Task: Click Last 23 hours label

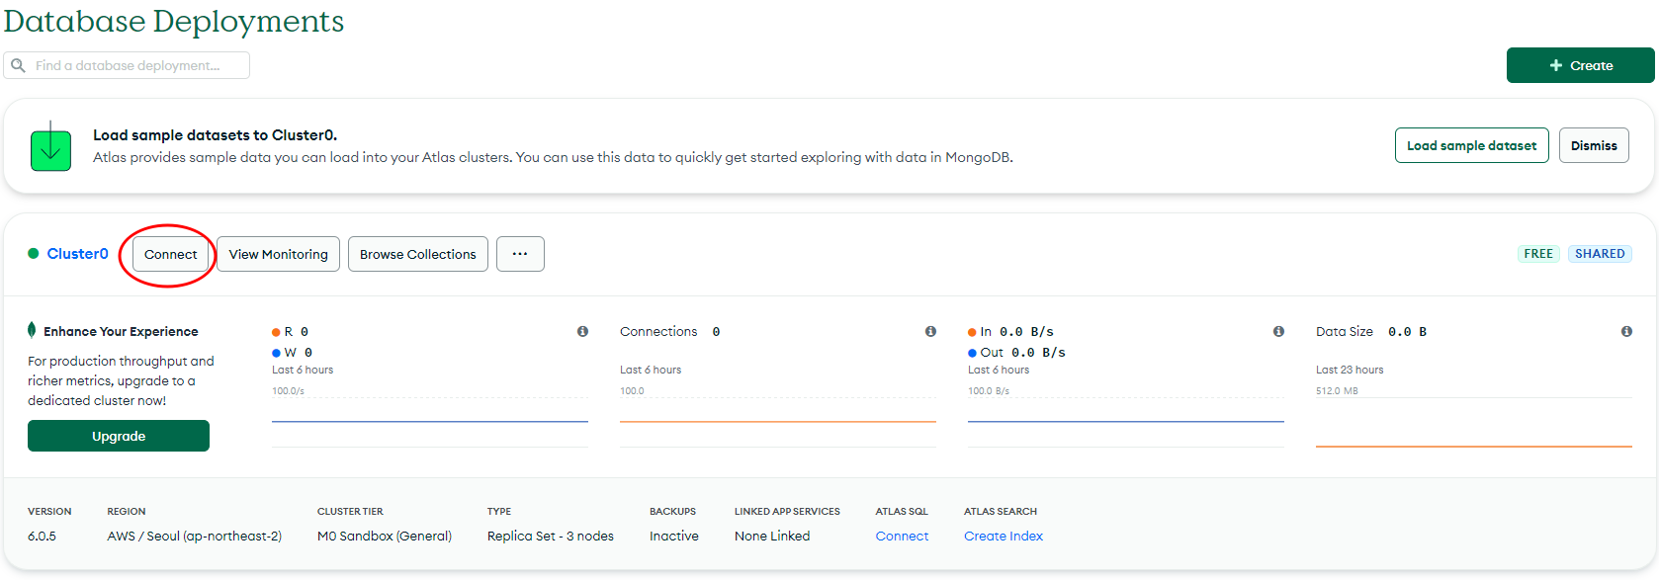Action: pyautogui.click(x=1350, y=370)
